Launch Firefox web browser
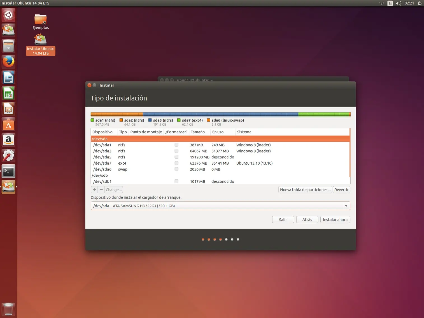This screenshot has height=318, width=424. pyautogui.click(x=8, y=62)
